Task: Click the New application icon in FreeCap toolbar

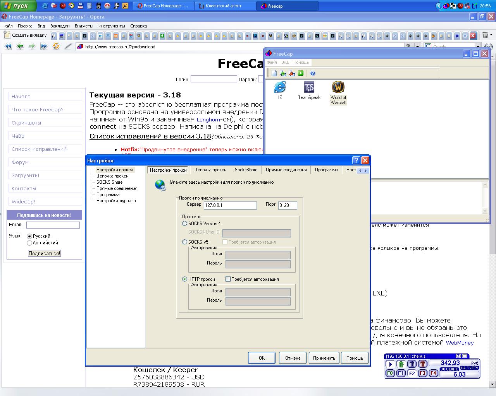Action: coord(274,73)
